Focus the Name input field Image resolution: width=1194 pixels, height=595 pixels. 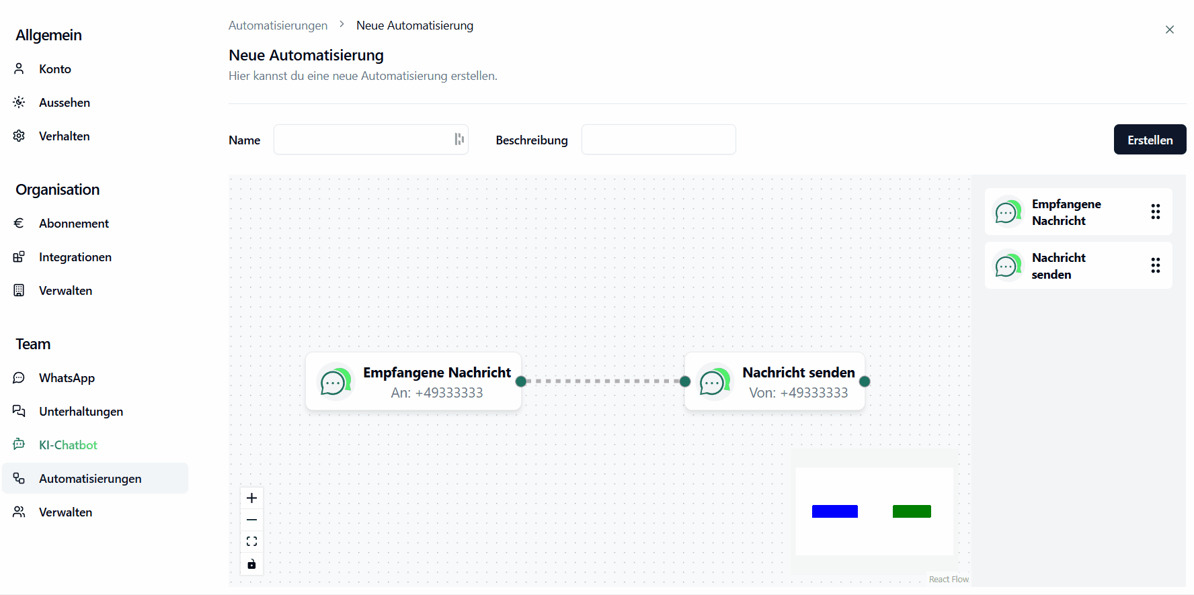(x=371, y=140)
